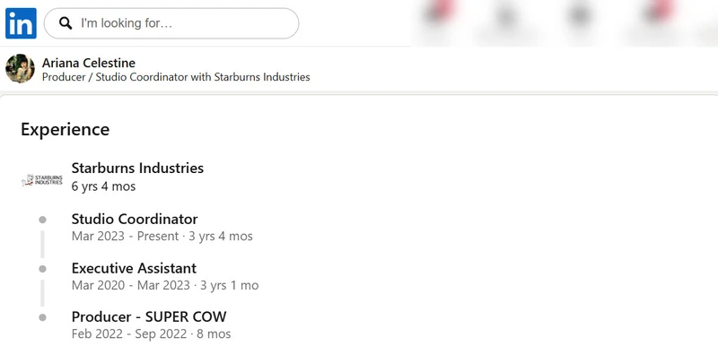The width and height of the screenshot is (718, 363).
Task: Focus the "I'm looking for…" search field
Action: point(171,23)
